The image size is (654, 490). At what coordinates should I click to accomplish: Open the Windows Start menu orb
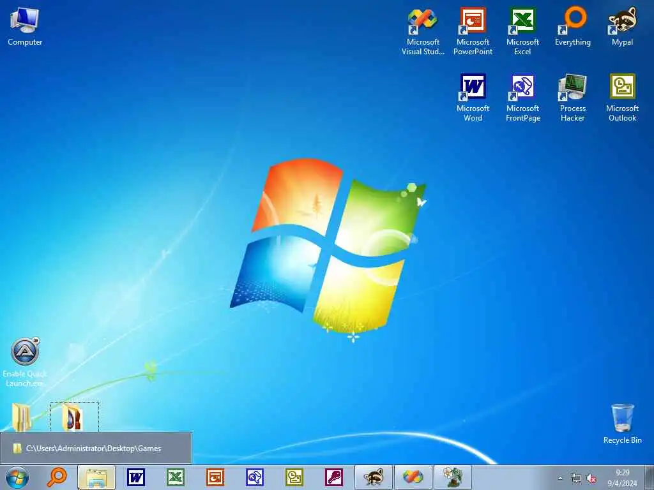(17, 477)
